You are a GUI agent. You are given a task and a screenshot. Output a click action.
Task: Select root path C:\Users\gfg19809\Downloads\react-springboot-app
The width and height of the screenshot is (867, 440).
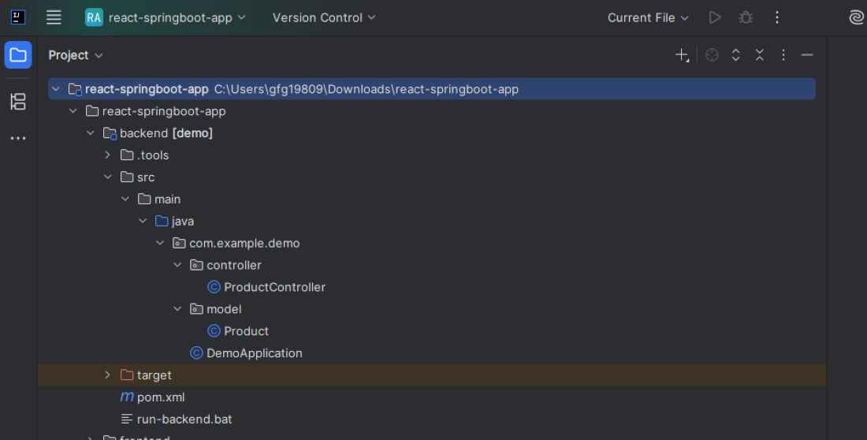(x=366, y=89)
